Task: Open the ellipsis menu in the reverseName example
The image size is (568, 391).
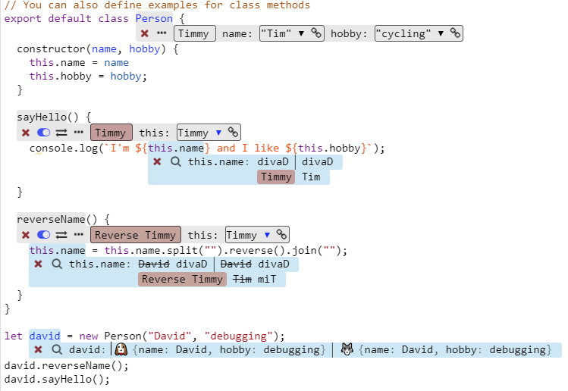Action: pos(78,235)
